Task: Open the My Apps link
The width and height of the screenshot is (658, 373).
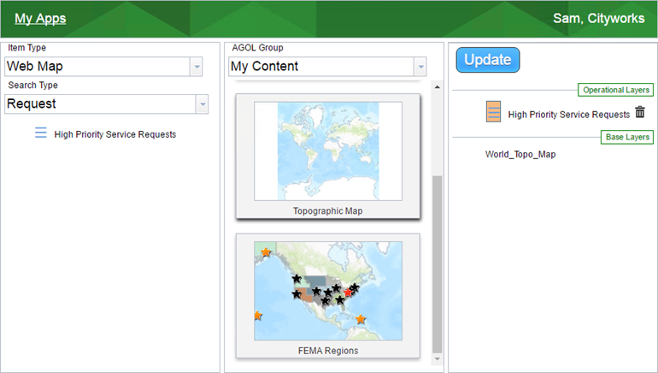Action: click(x=40, y=19)
